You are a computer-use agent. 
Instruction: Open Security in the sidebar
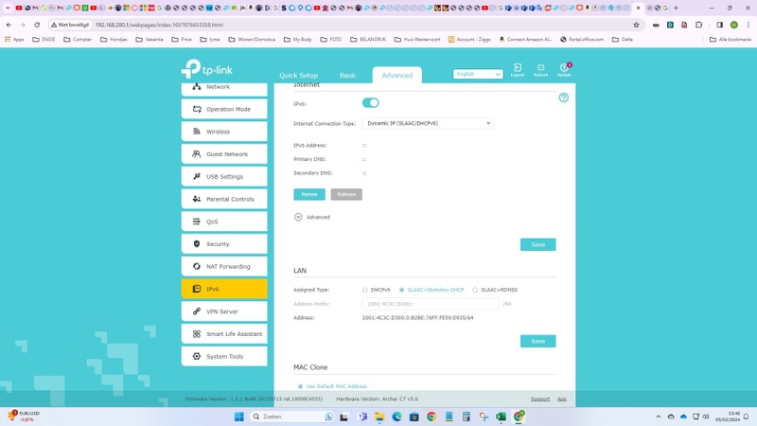(x=224, y=244)
